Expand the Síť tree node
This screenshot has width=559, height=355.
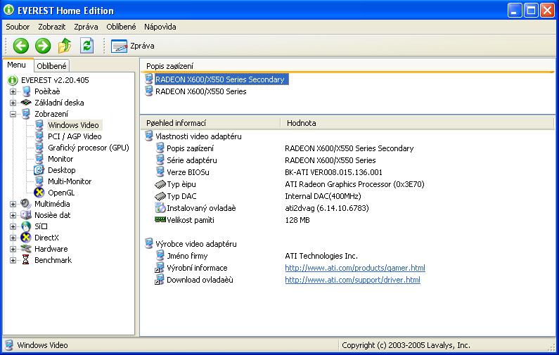13,226
